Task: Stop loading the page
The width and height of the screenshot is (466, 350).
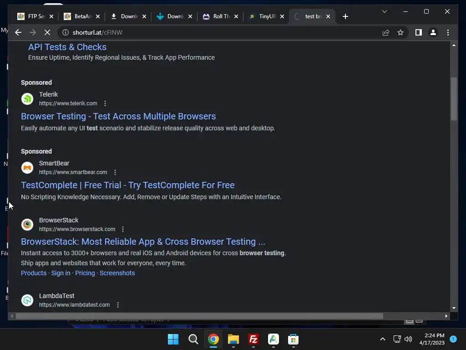Action: [47, 32]
